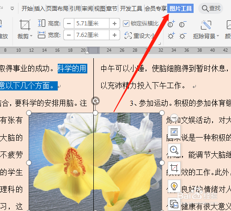The height and width of the screenshot is (211, 231).
Task: Click text 取得事业的成功。
Action: click(x=27, y=68)
